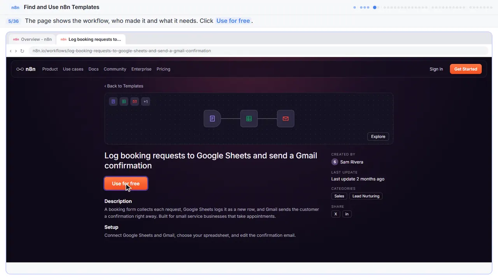This screenshot has width=498, height=280.
Task: Click the Description heading
Action: [x=118, y=201]
